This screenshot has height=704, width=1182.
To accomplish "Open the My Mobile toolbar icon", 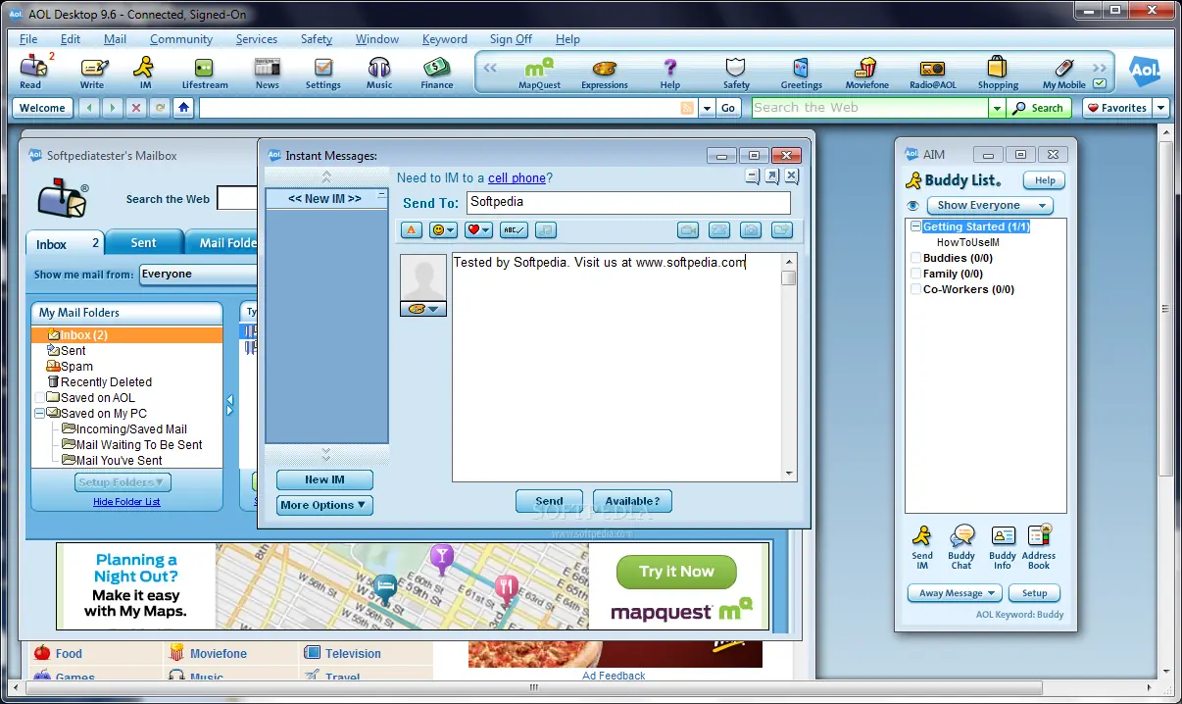I will pos(1064,73).
